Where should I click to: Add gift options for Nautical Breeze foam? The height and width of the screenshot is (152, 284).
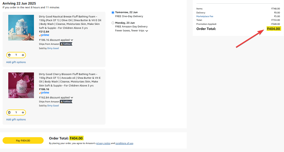[16, 62]
